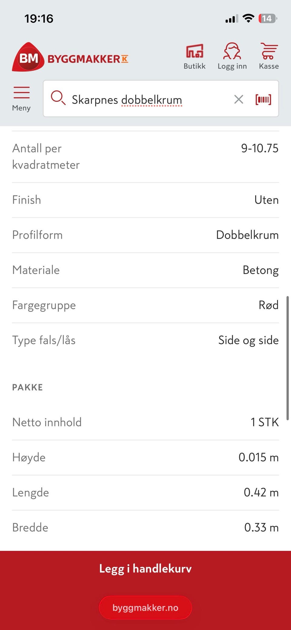Open the Kasse shopping cart icon

point(269,56)
